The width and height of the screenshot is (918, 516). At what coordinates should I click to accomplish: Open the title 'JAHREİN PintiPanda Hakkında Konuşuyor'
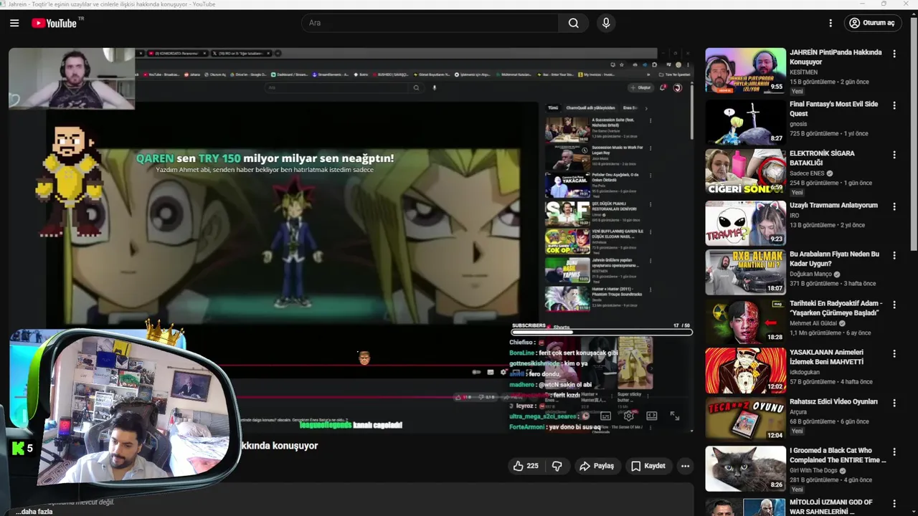[836, 57]
